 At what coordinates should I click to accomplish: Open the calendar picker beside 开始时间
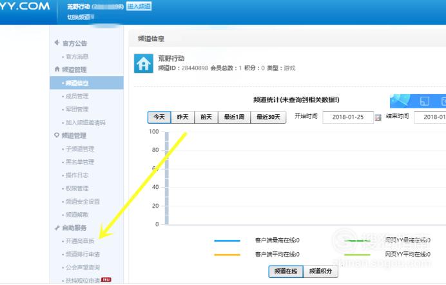click(x=378, y=117)
